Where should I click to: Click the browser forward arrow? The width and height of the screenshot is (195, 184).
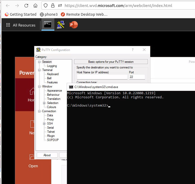17,6
